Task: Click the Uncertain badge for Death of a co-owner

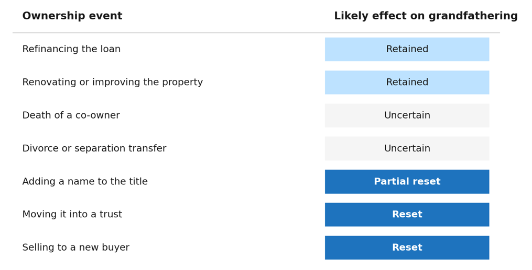Action: [407, 115]
